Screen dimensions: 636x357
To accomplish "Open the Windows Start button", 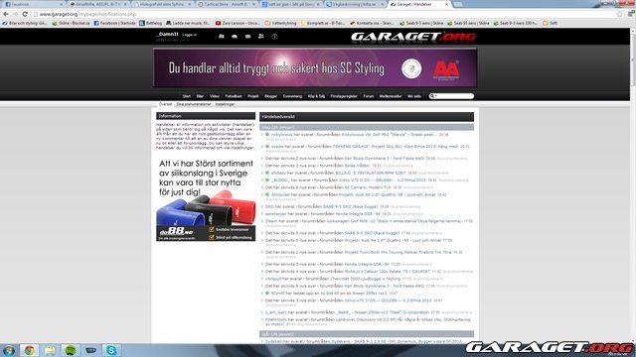I will pos(9,350).
